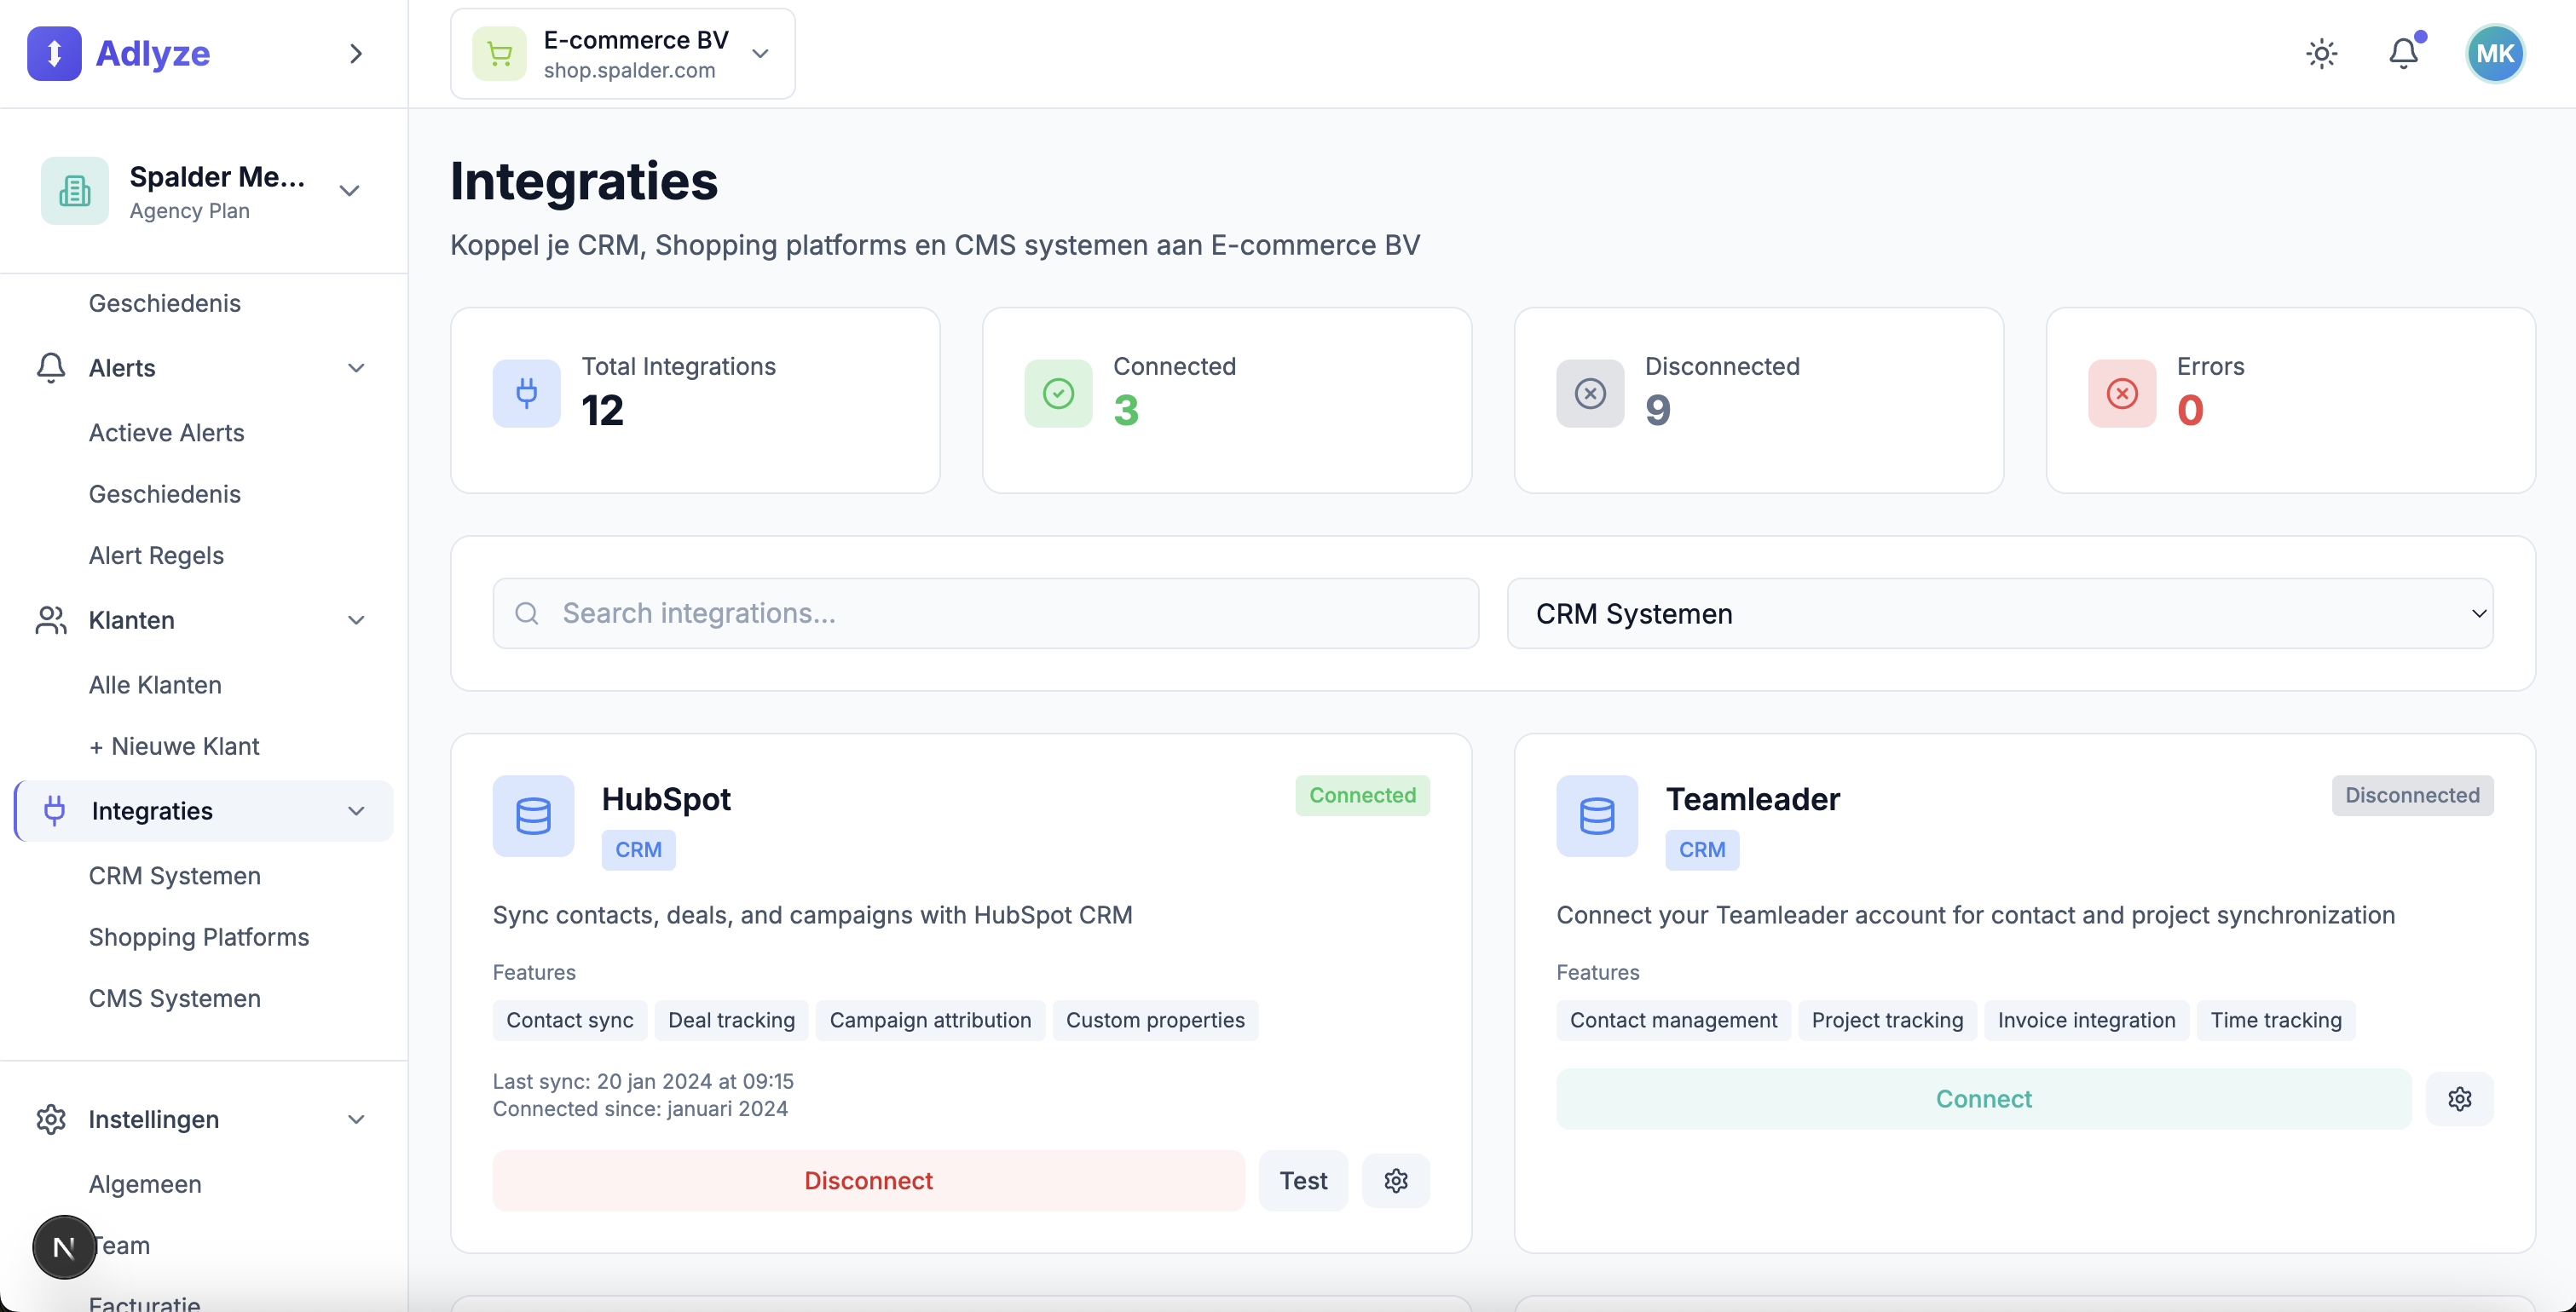Open HubSpot integration settings gear
The height and width of the screenshot is (1312, 2576).
click(x=1396, y=1180)
